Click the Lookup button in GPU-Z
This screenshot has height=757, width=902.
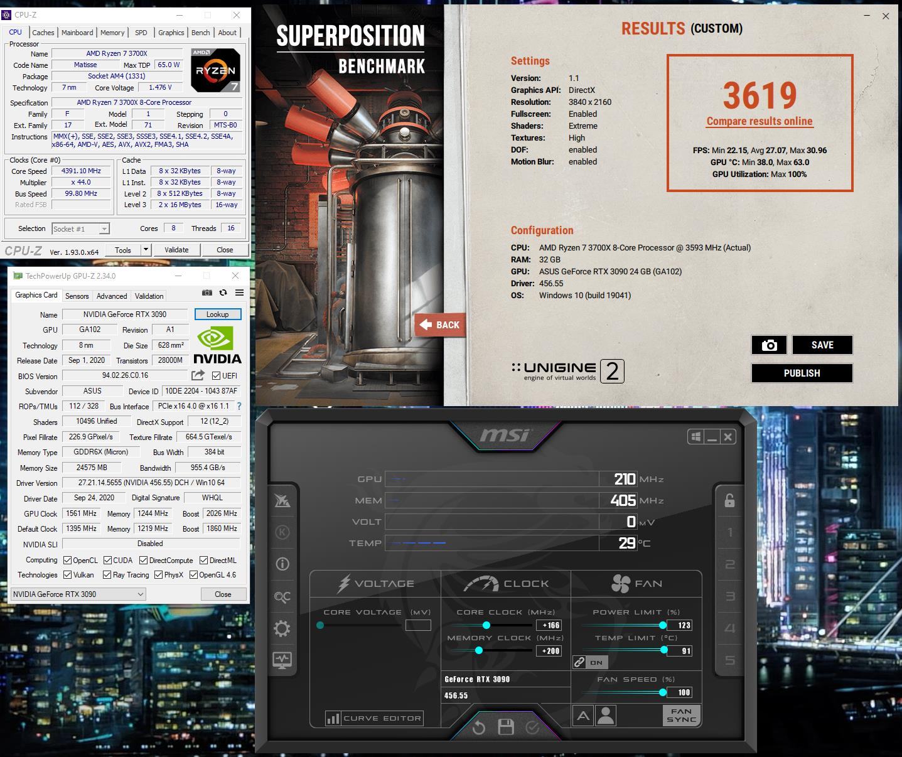click(x=217, y=314)
